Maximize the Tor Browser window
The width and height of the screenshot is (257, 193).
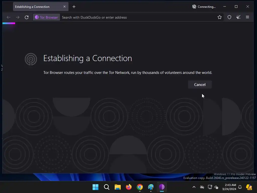(x=236, y=7)
